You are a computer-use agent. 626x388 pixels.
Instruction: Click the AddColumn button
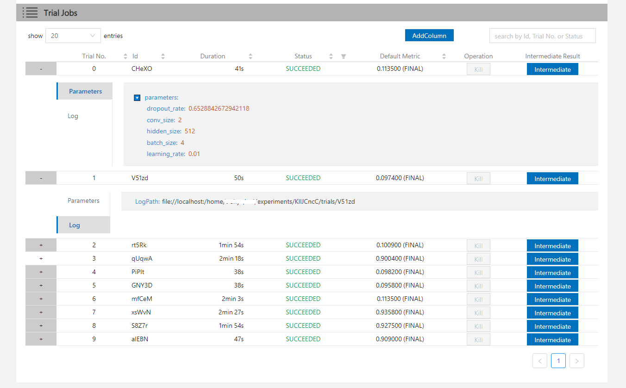[x=429, y=36]
